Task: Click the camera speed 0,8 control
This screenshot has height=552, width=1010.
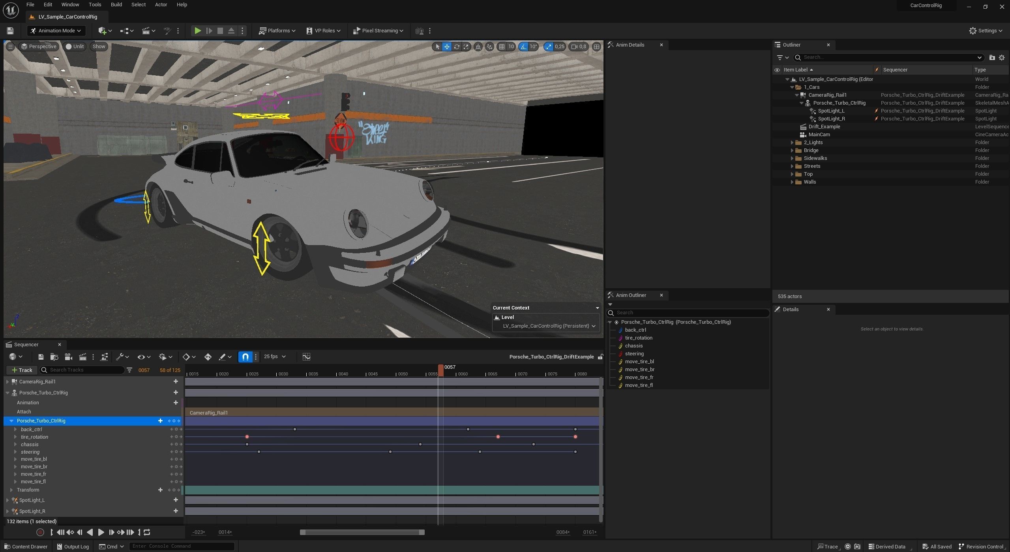Action: [579, 47]
